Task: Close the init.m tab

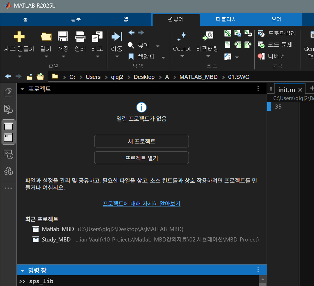Action: click(x=300, y=90)
